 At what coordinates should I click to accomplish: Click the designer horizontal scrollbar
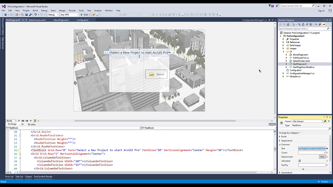pyautogui.click(x=155, y=121)
